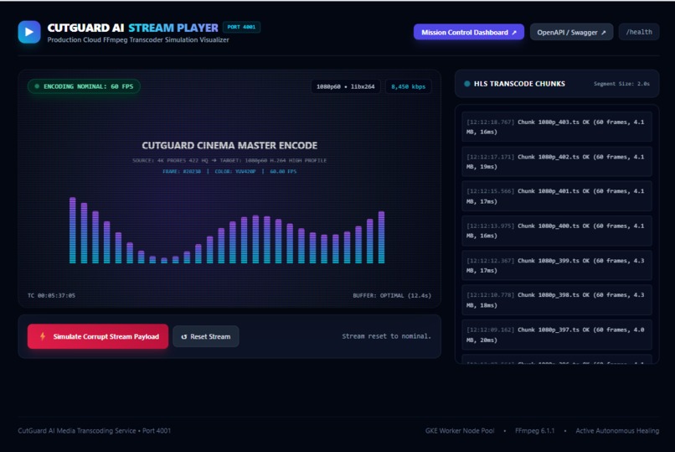The height and width of the screenshot is (452, 675).
Task: Click the GKE Worker Node Pool footer text
Action: click(x=460, y=430)
